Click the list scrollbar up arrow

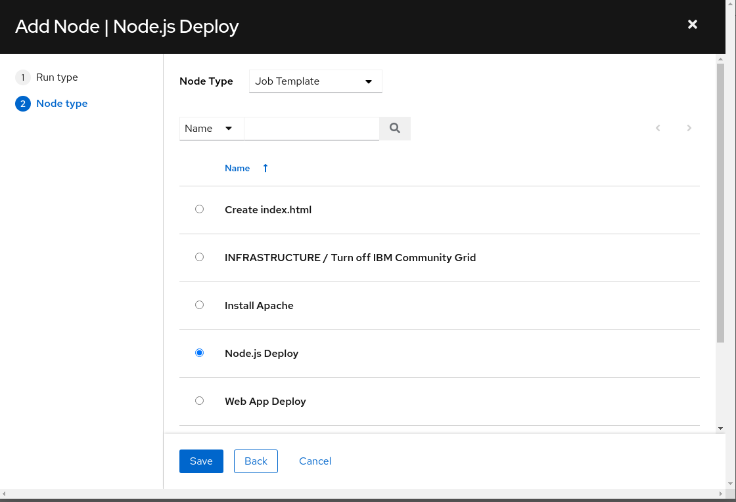click(720, 59)
